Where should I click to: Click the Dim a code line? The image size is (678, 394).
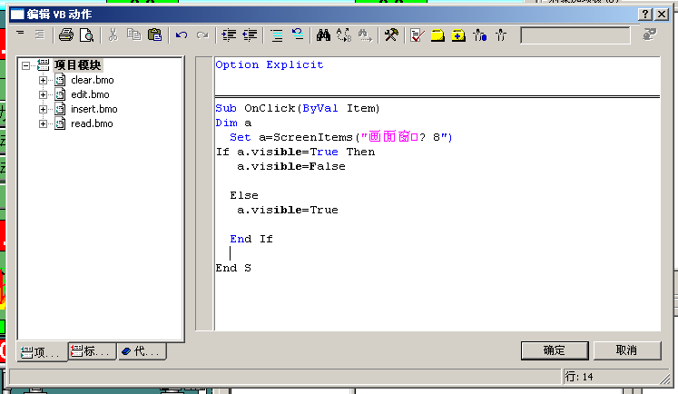pos(233,123)
